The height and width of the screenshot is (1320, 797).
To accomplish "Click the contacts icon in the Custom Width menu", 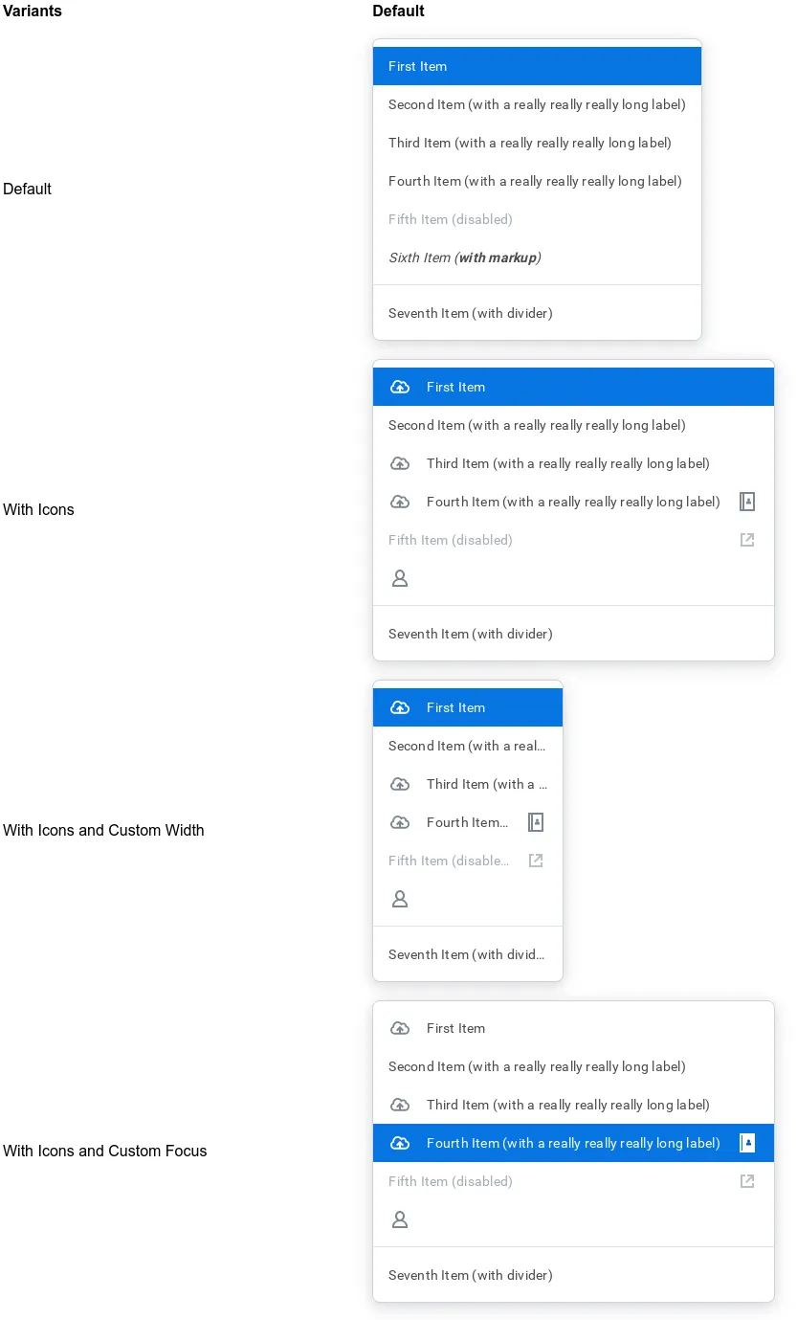I will click(x=536, y=822).
